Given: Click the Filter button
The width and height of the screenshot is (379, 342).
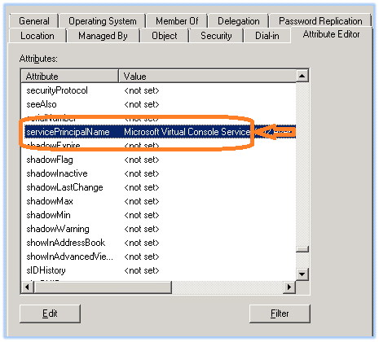Looking at the screenshot, I should [280, 313].
